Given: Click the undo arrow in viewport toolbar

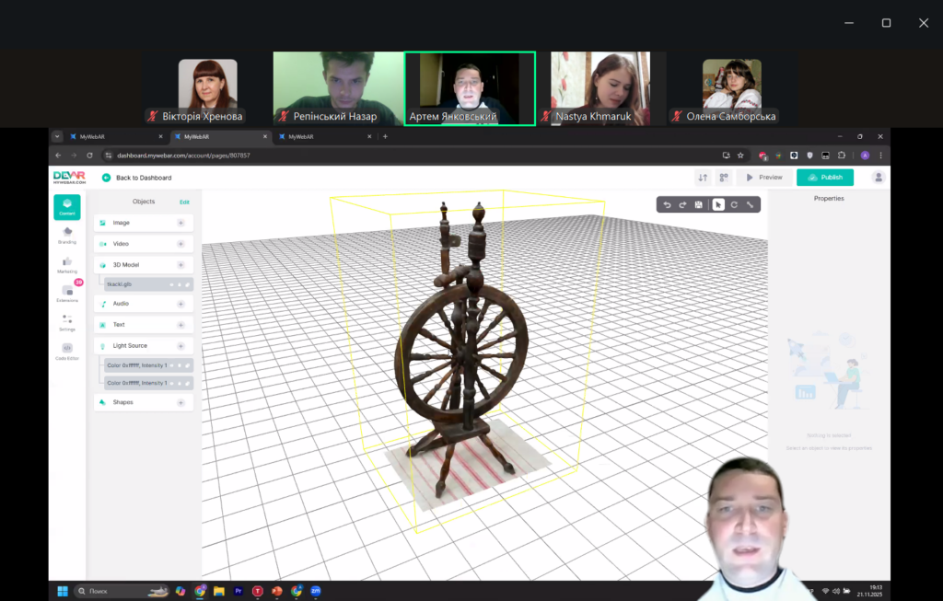Looking at the screenshot, I should click(667, 204).
